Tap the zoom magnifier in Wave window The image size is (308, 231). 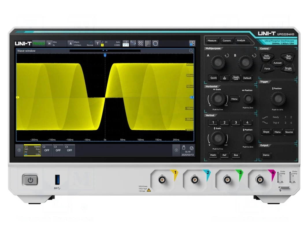pos(191,51)
